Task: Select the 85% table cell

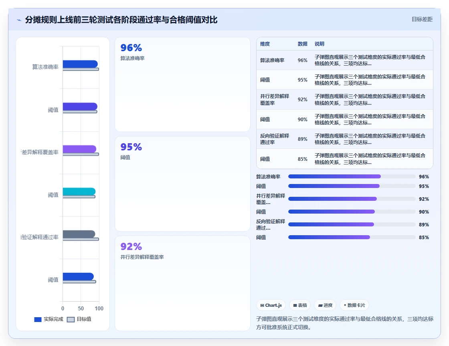Action: coord(302,159)
